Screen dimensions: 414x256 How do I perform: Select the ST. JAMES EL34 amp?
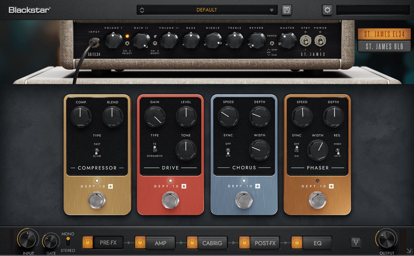[x=384, y=34]
